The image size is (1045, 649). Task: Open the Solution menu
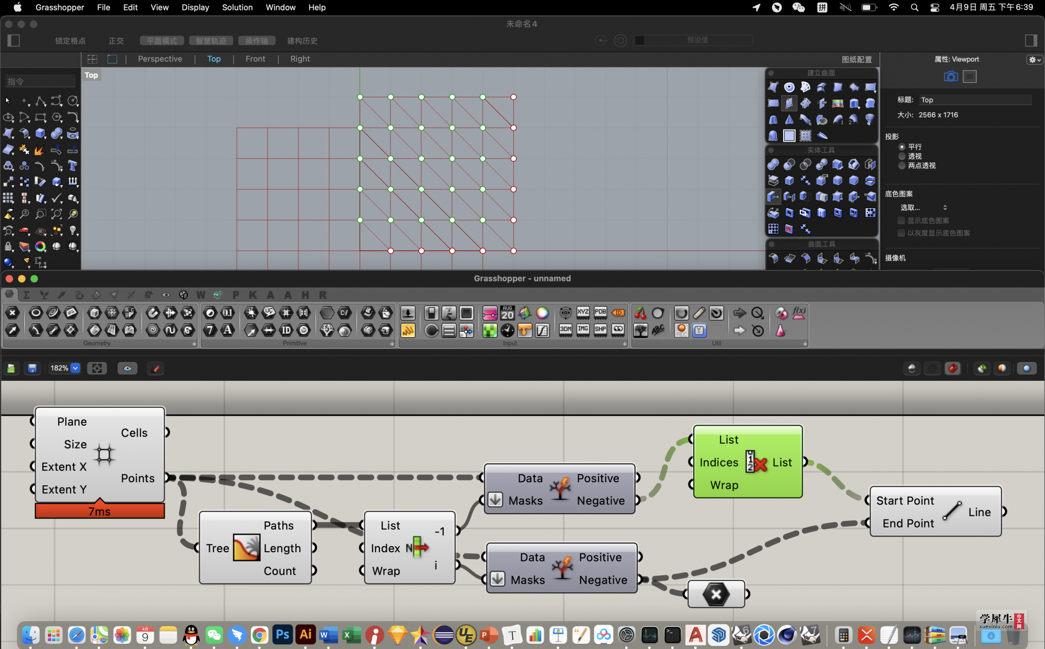(x=237, y=7)
